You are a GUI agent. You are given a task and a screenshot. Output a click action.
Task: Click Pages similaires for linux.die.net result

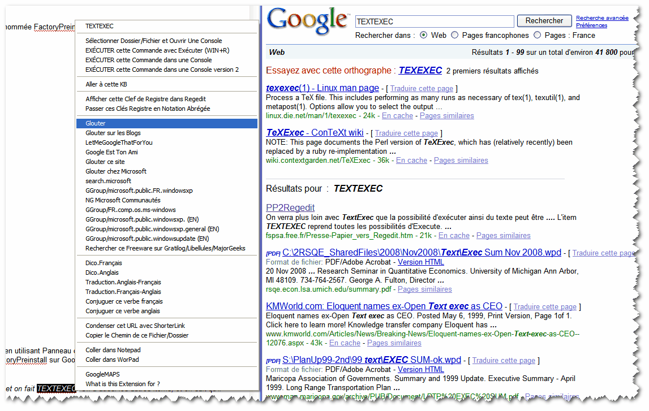[447, 116]
